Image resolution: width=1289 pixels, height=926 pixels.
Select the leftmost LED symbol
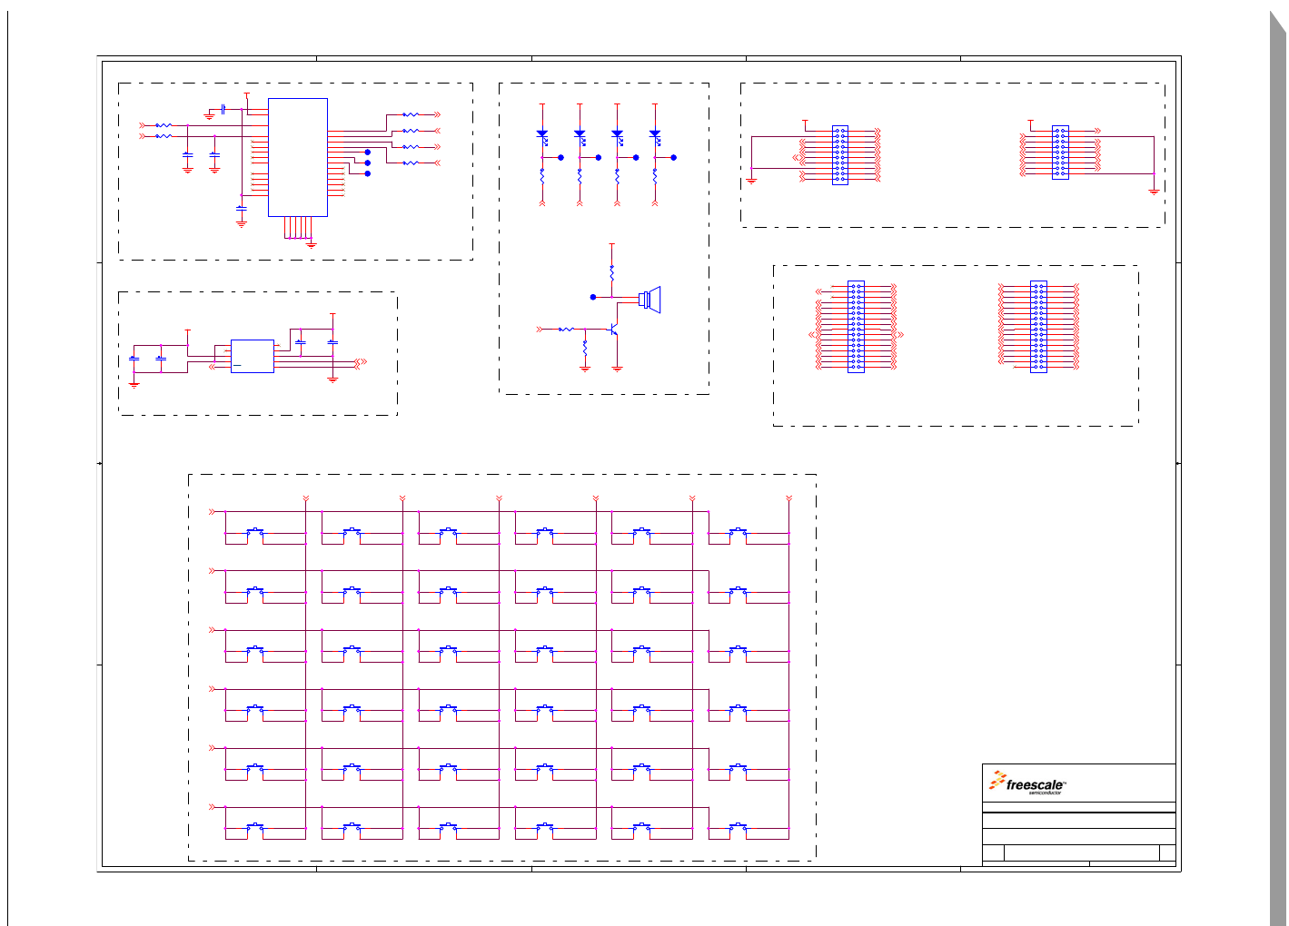click(542, 136)
